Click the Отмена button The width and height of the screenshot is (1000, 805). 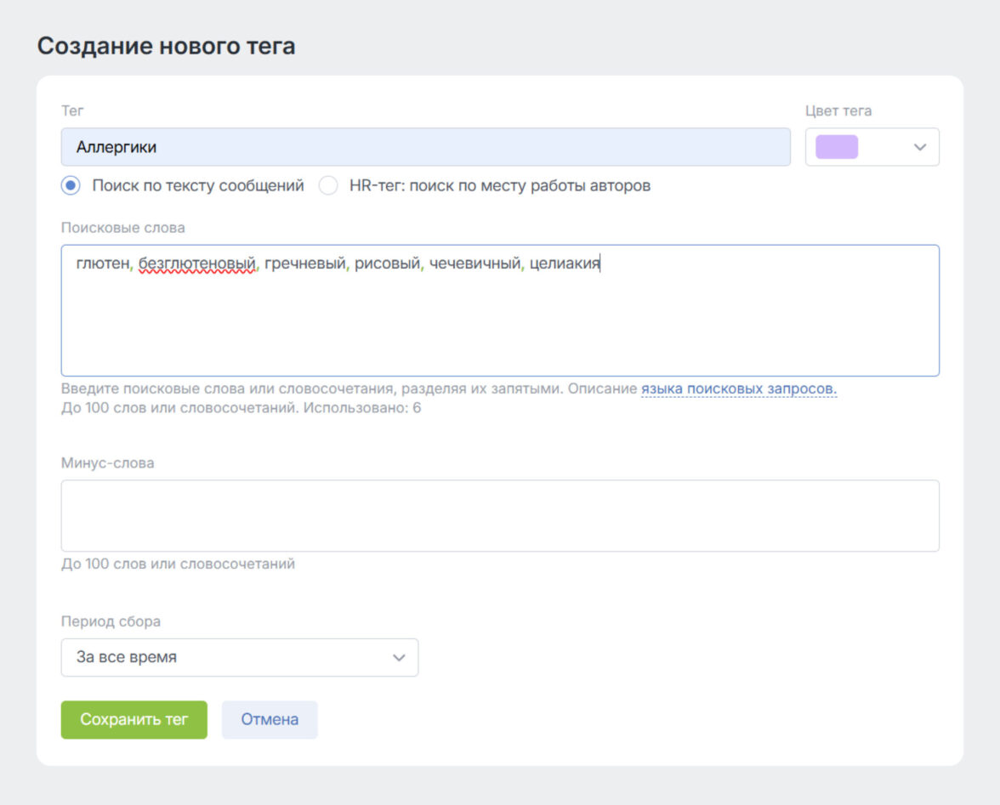pyautogui.click(x=270, y=720)
